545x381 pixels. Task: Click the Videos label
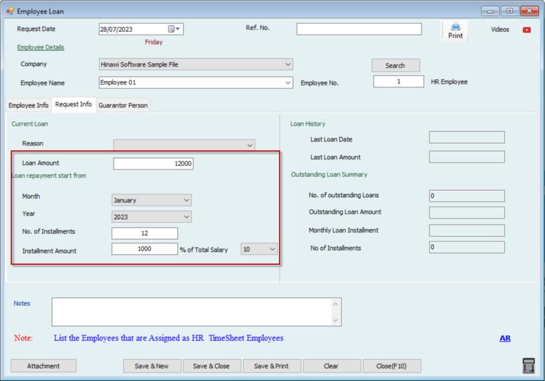pos(500,30)
